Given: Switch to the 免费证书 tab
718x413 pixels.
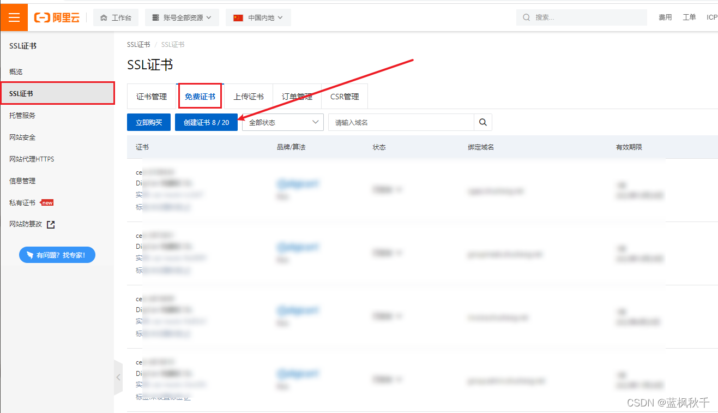Looking at the screenshot, I should (200, 97).
